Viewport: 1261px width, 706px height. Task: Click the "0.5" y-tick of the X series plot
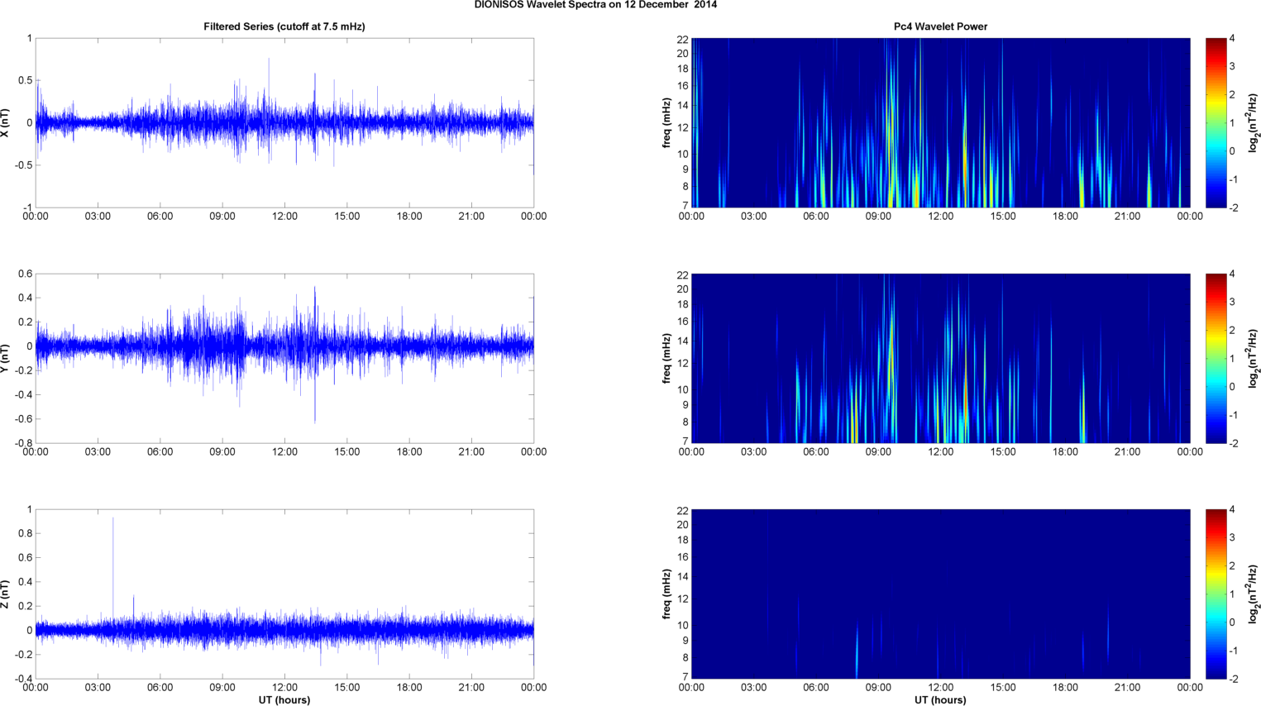tap(25, 80)
